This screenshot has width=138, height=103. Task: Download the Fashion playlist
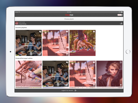[x=121, y=85]
